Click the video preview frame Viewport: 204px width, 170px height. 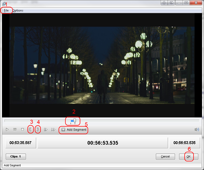102,65
